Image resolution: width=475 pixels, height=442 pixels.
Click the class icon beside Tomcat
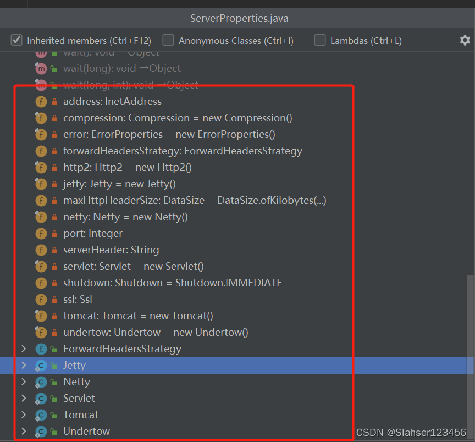(42, 415)
